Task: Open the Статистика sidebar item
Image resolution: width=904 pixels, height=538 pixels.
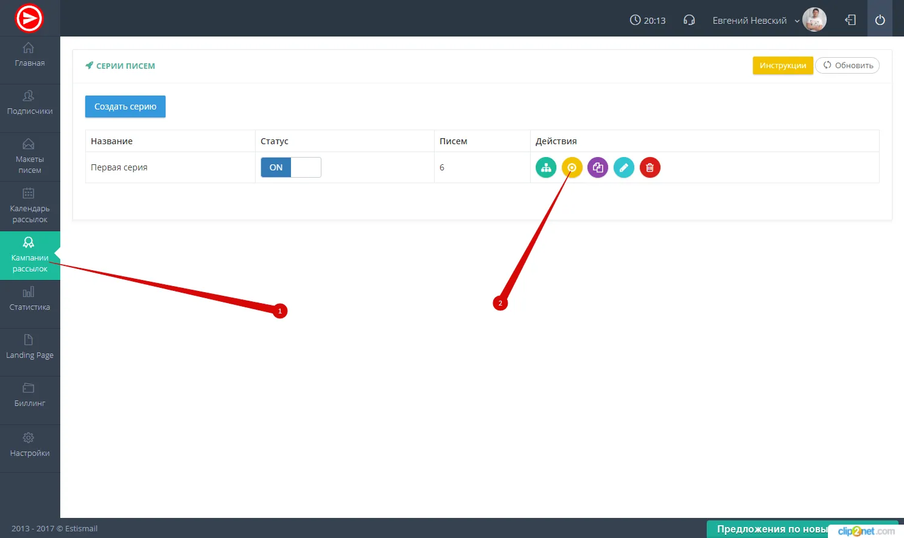Action: (30, 299)
